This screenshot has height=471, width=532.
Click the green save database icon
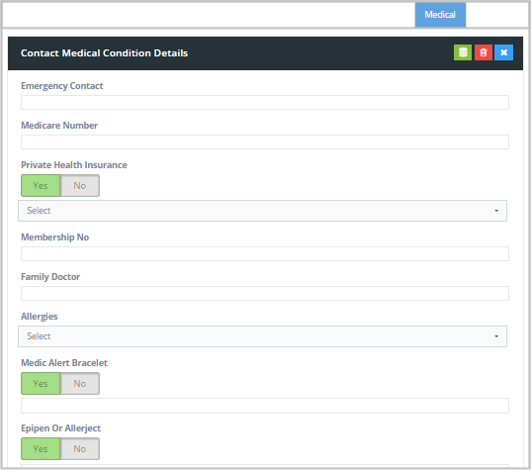(463, 52)
